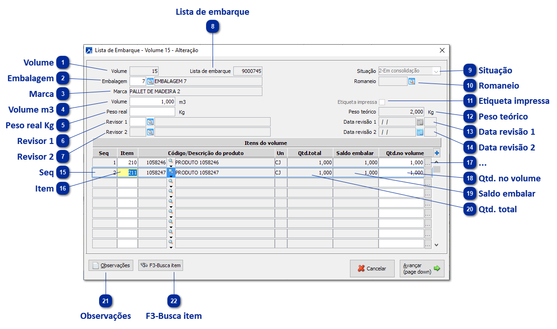
Task: Click the Revisor 2 code field
Action: [138, 132]
